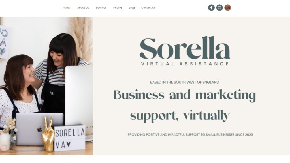Open the Blog menu link

tap(132, 8)
